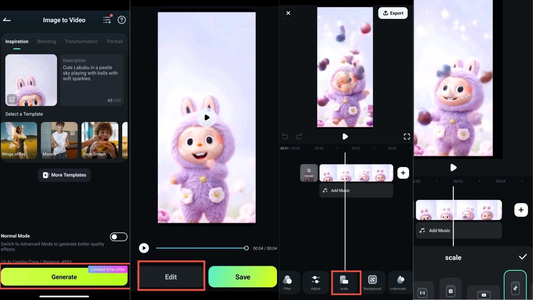Confirm the scale with the checkmark
Image resolution: width=533 pixels, height=300 pixels.
pos(523,257)
